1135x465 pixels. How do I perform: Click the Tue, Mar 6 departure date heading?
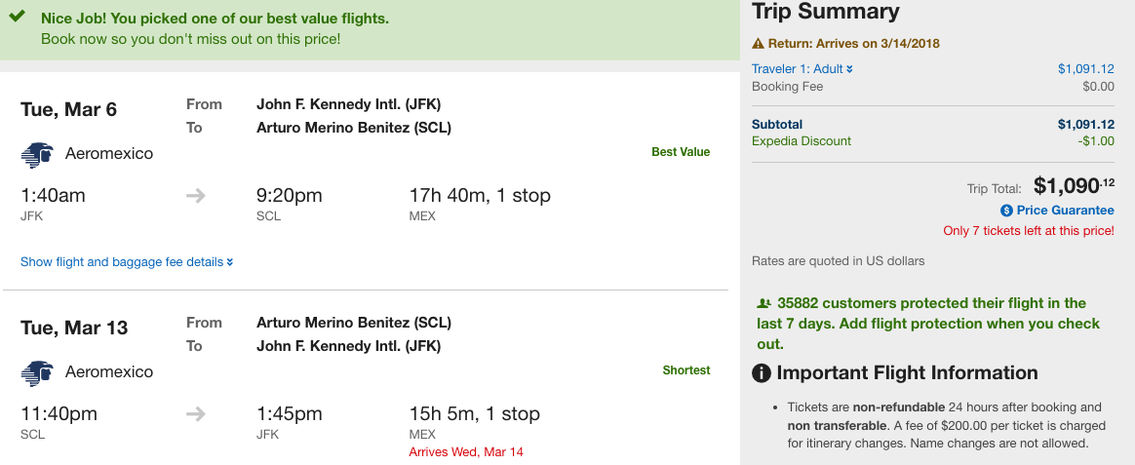point(69,109)
